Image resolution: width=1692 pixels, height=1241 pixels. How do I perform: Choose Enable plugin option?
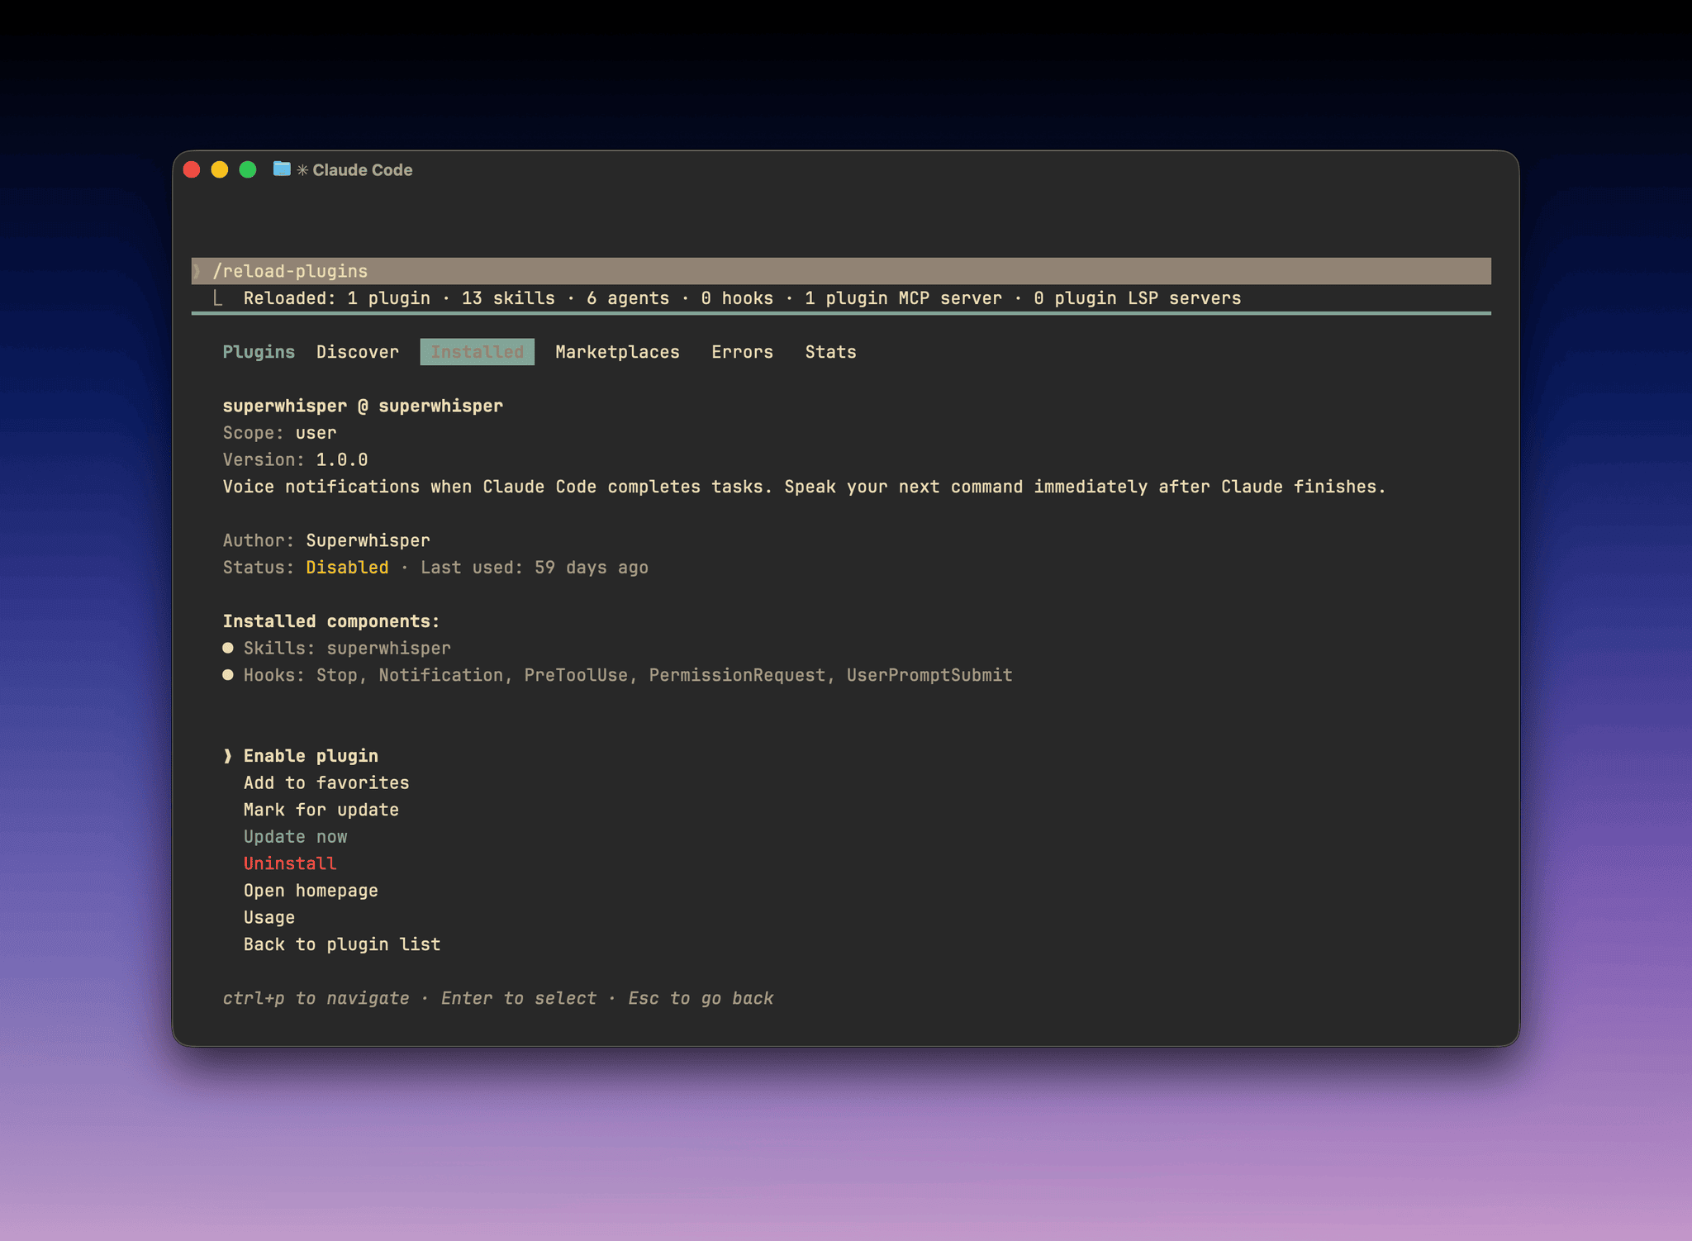pyautogui.click(x=311, y=756)
